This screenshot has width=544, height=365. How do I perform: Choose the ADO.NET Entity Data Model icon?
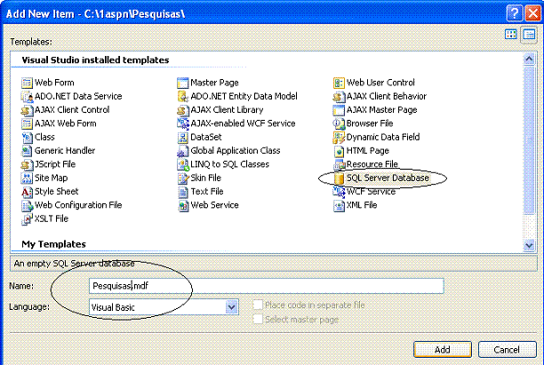(183, 97)
